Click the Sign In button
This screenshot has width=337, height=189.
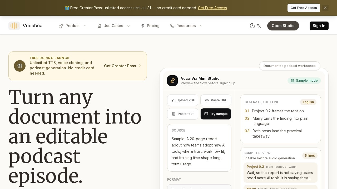(319, 26)
